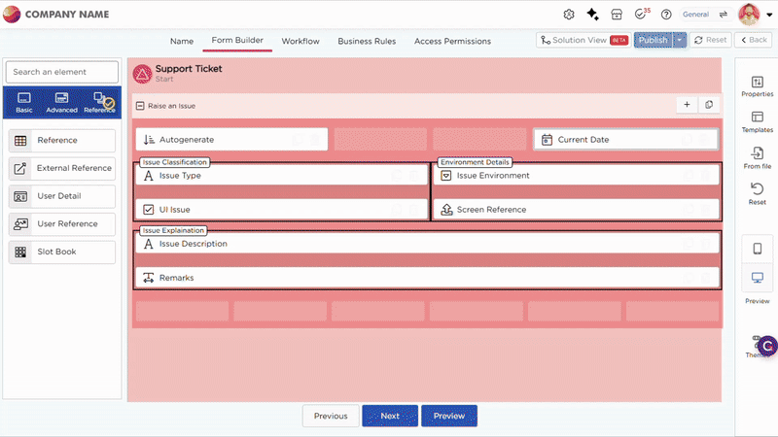The height and width of the screenshot is (437, 778).
Task: Click the Search an element field
Action: click(62, 72)
